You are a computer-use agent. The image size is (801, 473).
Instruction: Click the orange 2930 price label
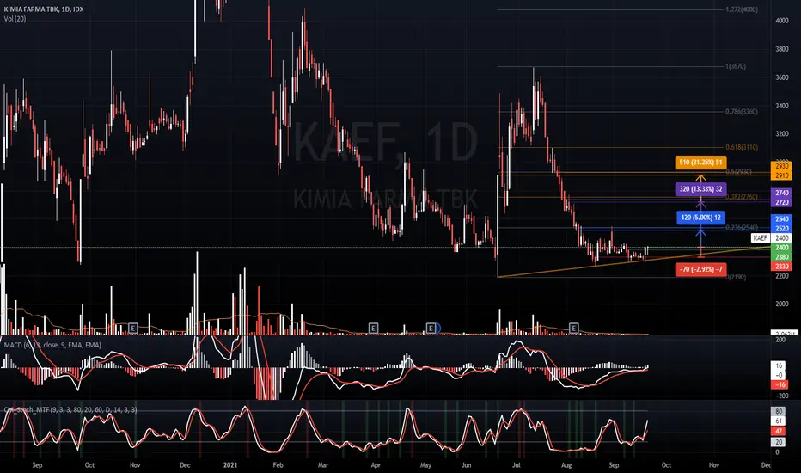click(x=781, y=166)
